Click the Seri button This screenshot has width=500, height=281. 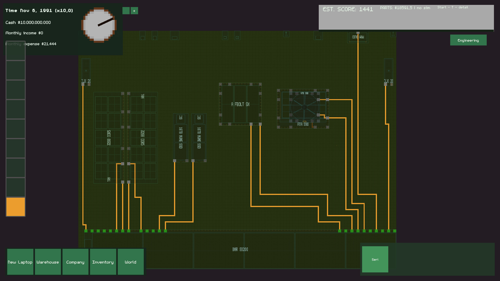(375, 259)
